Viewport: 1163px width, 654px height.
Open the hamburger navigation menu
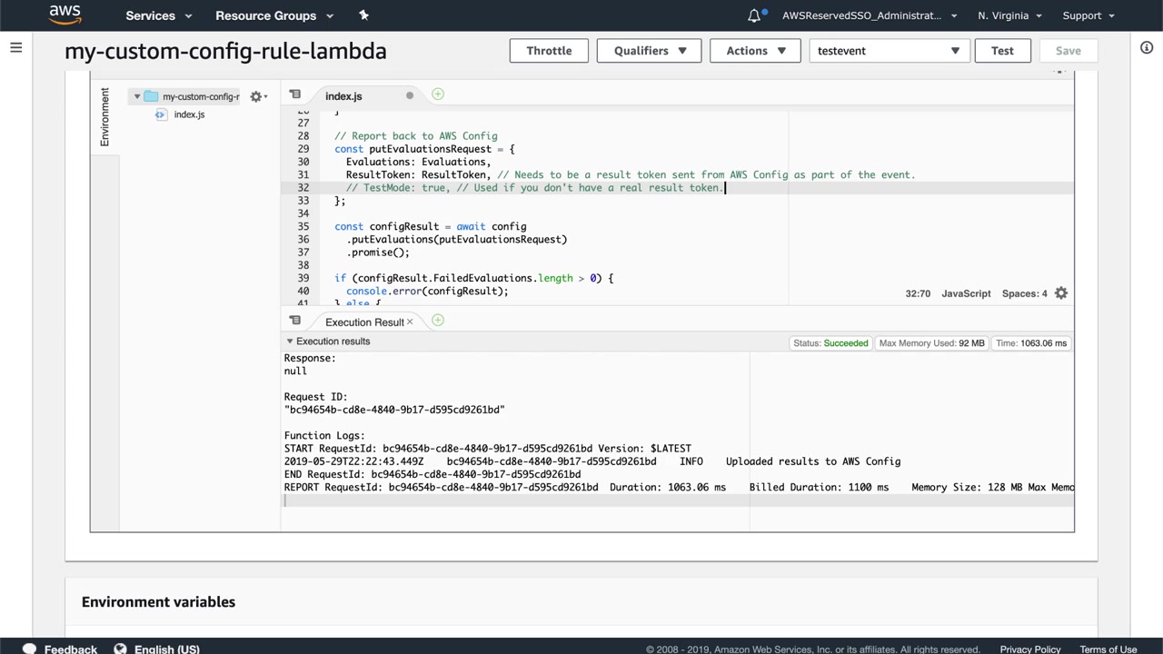15,48
